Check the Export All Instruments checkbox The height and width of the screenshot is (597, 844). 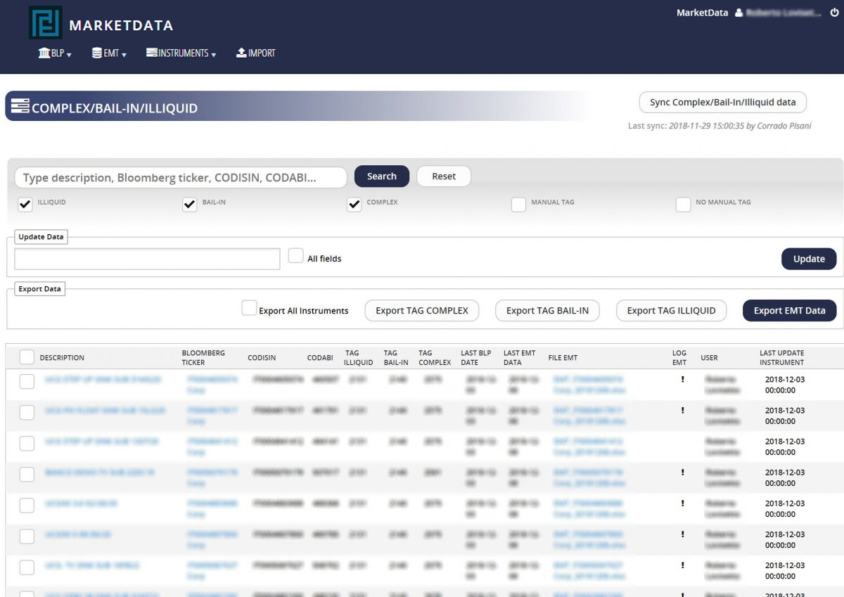tap(249, 308)
